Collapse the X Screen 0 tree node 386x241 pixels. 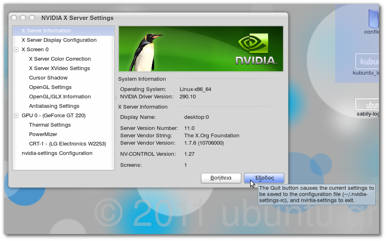tap(16, 50)
